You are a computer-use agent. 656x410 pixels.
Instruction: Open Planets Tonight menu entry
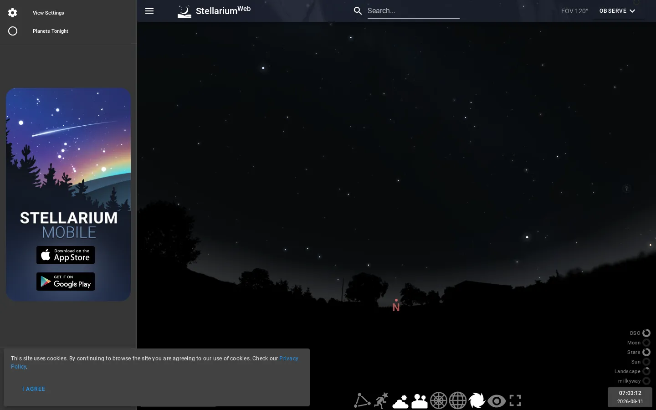coord(68,31)
